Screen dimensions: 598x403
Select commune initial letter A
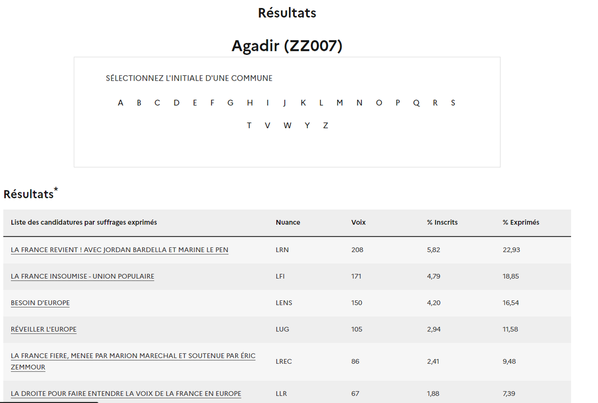click(121, 103)
